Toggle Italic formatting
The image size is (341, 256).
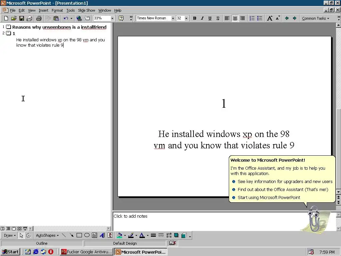202,18
